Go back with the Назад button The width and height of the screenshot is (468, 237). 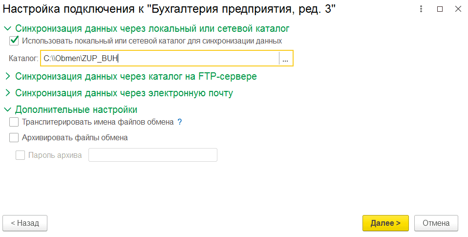tap(25, 223)
